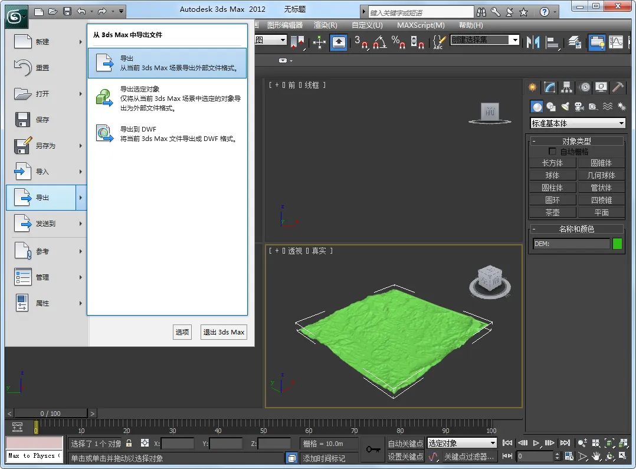Click the Mirror tool icon

(533, 42)
